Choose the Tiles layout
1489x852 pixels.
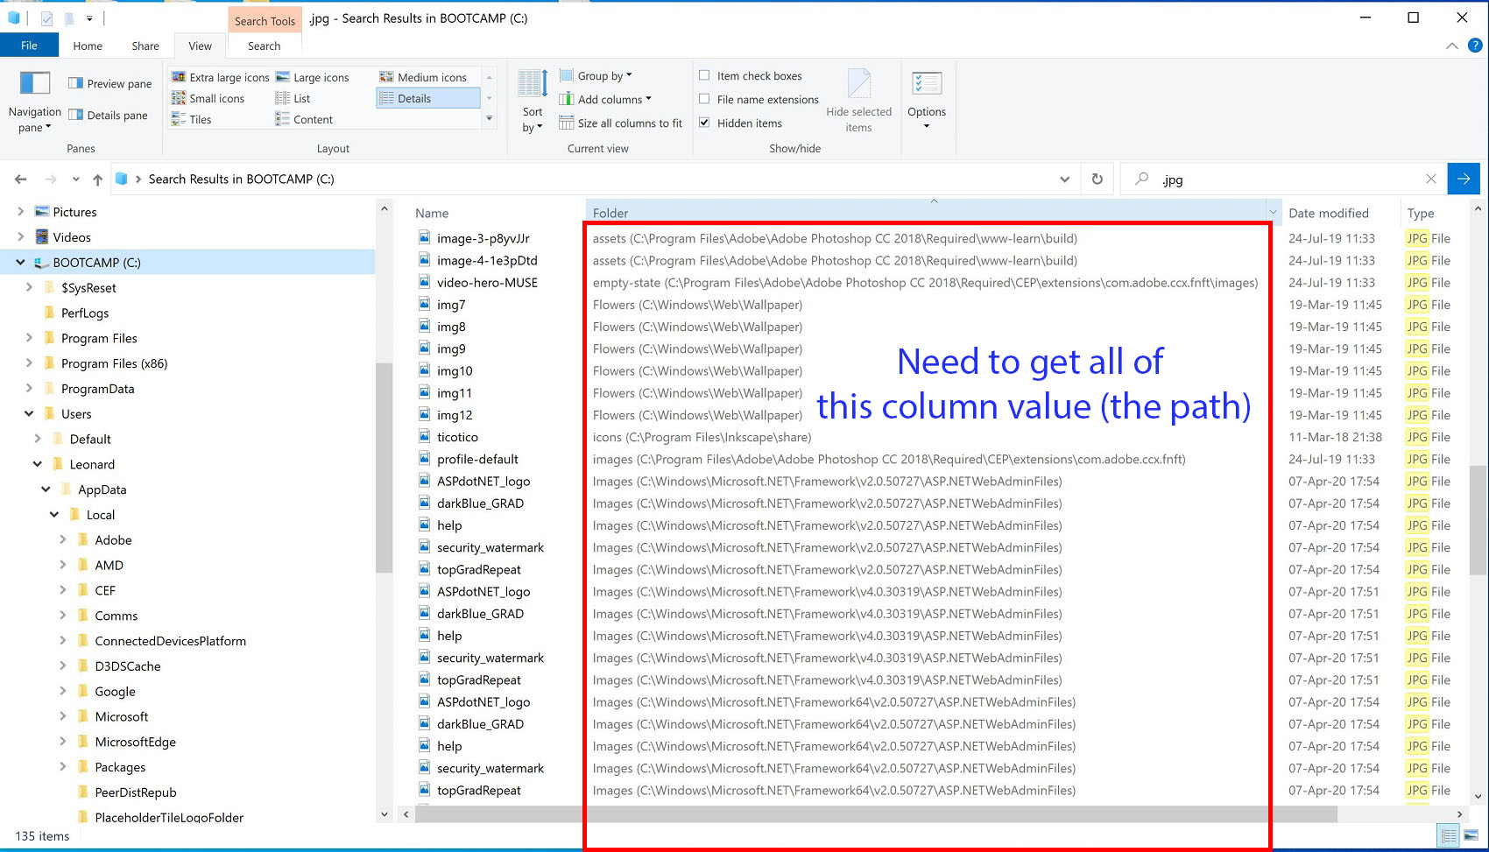(192, 119)
